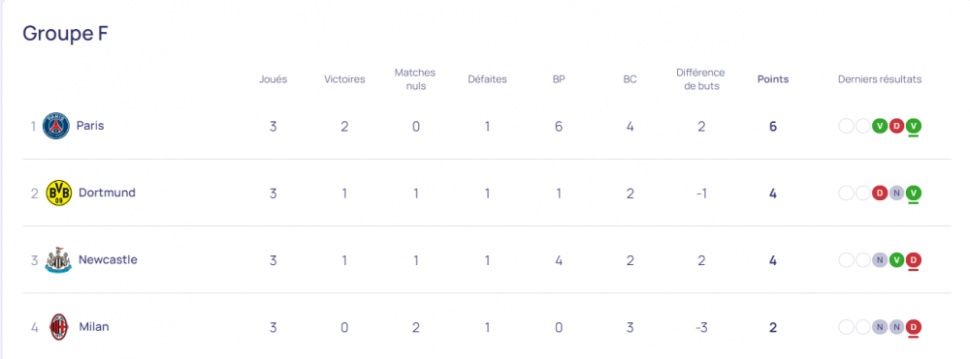The width and height of the screenshot is (970, 359).
Task: Click Newcastle's latest red D result badge
Action: 914,260
